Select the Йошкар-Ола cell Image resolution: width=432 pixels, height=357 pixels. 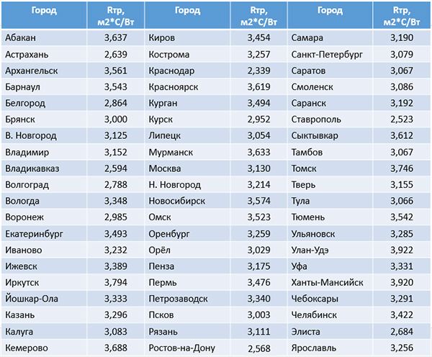[x=44, y=299]
